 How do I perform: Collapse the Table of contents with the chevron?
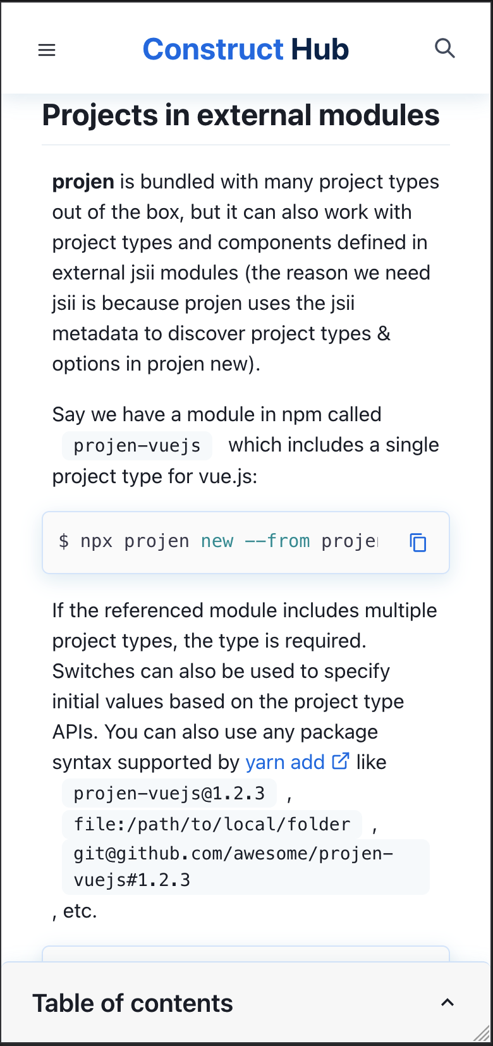click(447, 1002)
